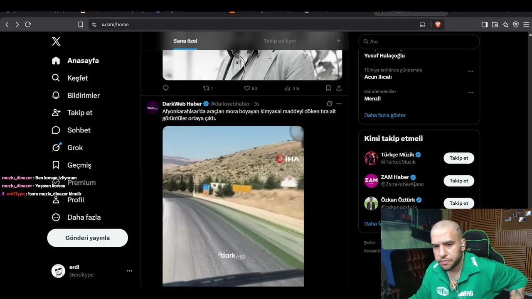View analytics showing 4 B views
This screenshot has width=532, height=299.
(292, 88)
